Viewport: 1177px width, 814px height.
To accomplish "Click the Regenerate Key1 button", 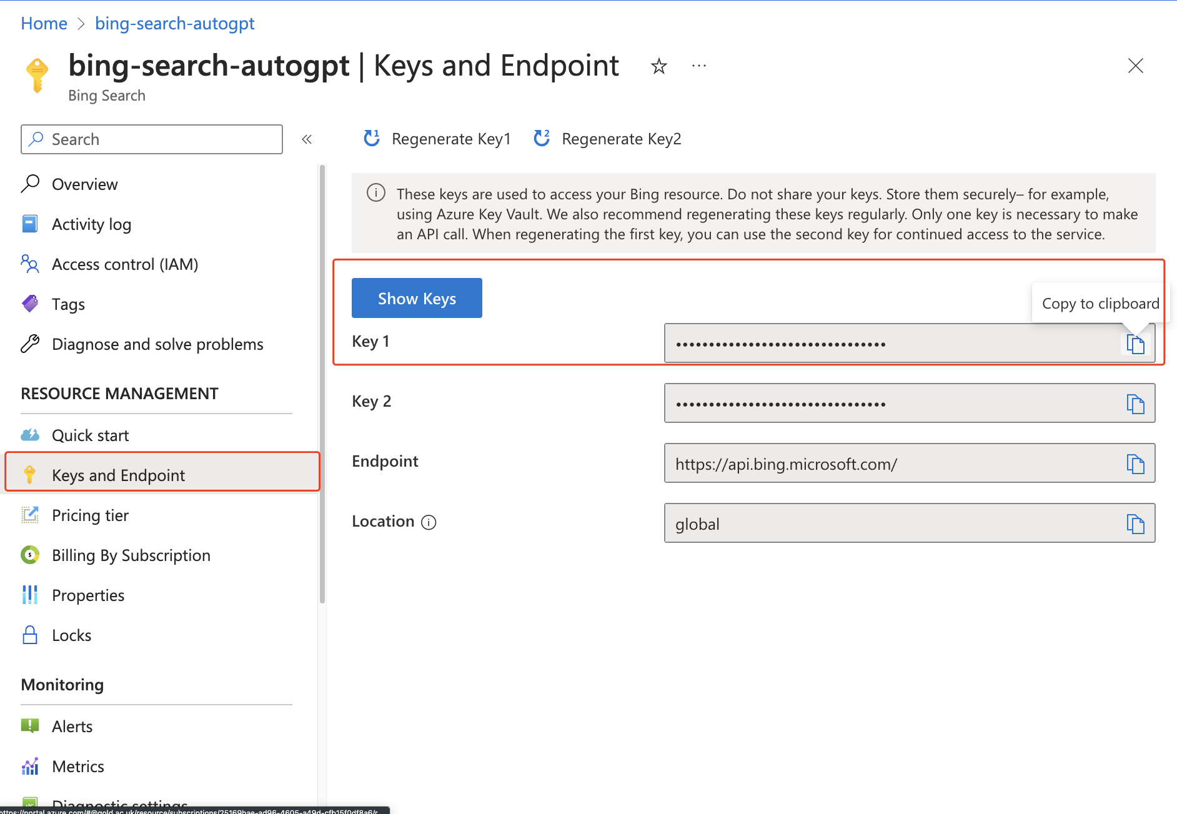I will tap(437, 139).
